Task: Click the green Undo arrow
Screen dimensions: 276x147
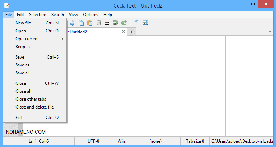Action: click(115, 23)
